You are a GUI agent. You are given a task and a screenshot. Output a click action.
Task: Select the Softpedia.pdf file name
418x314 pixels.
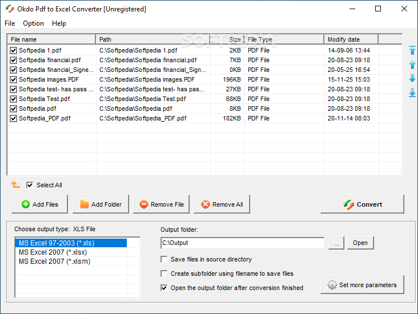pos(38,108)
